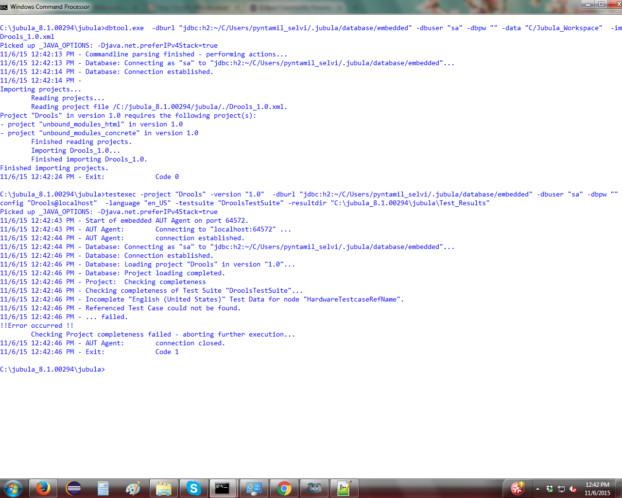Click 'HardwareTestcaseRefName' incomplete data line
The width and height of the screenshot is (622, 498).
click(202, 300)
